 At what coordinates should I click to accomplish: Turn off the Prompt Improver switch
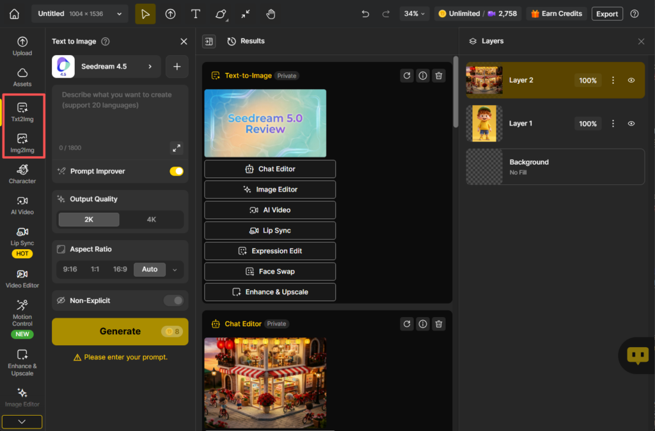(176, 171)
